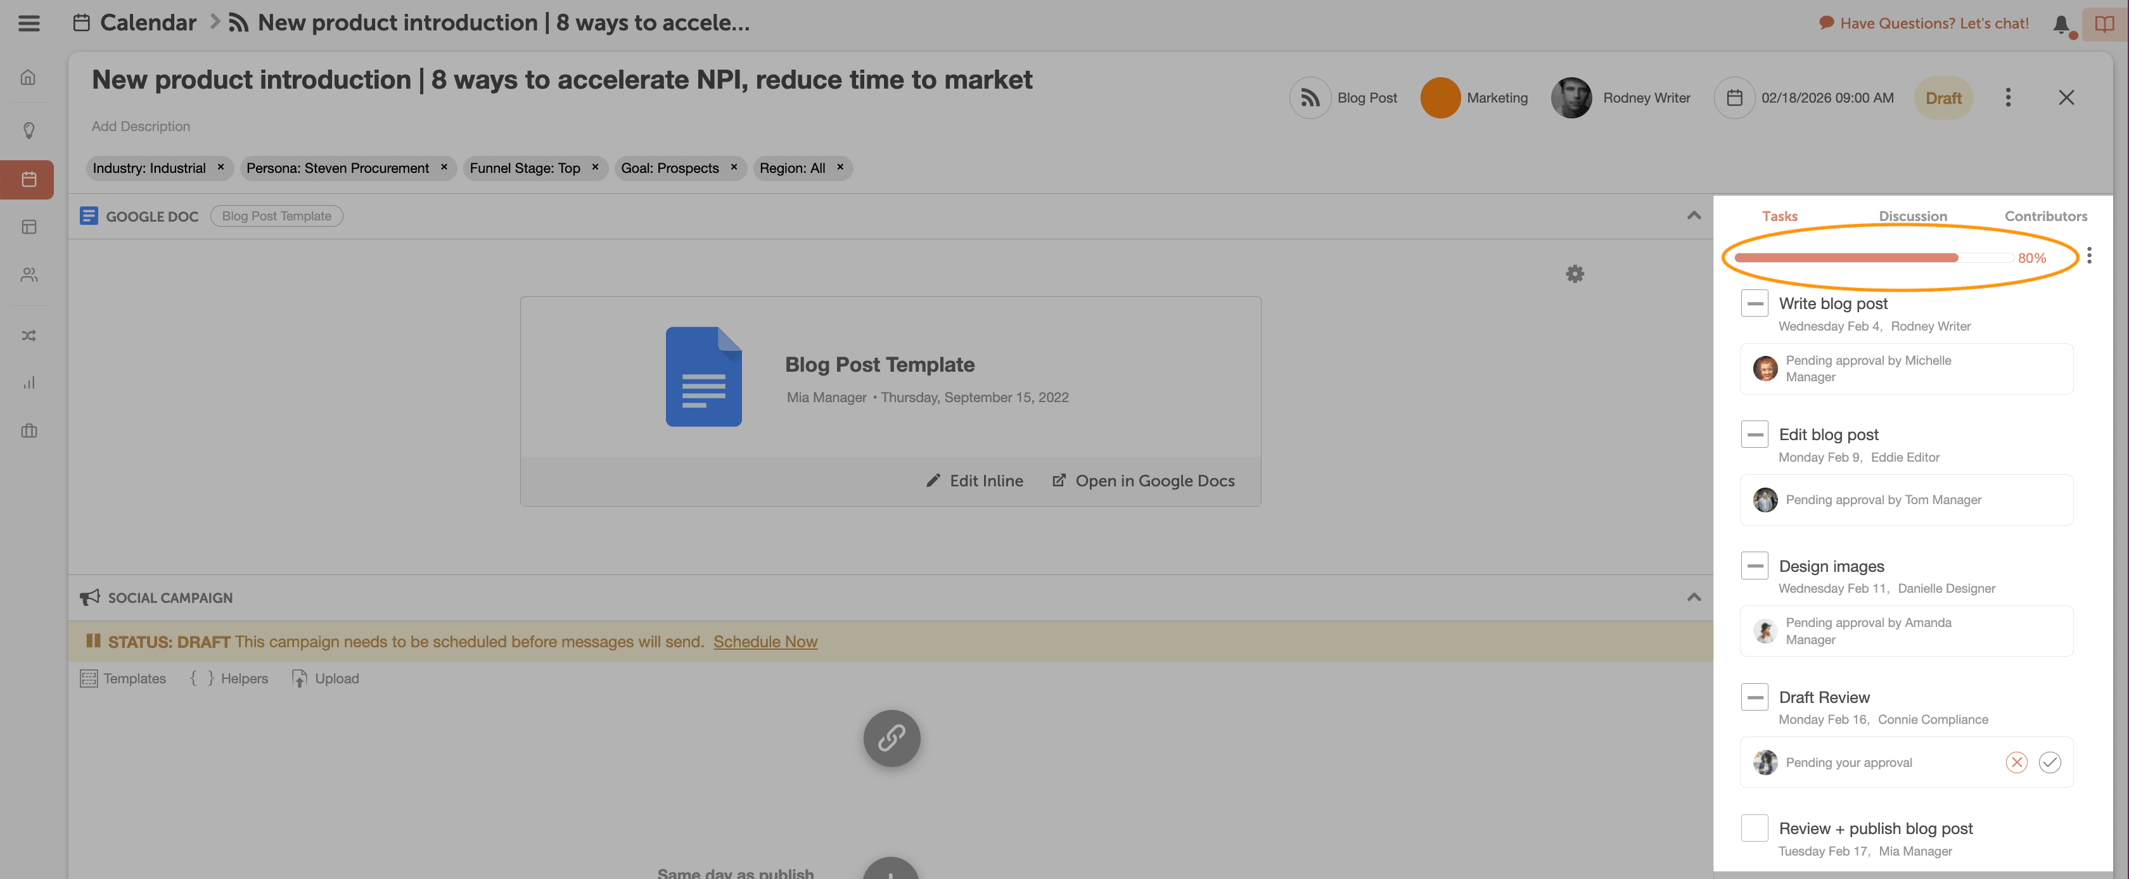Toggle the Design images task checkbox
The image size is (2129, 879).
point(1754,566)
